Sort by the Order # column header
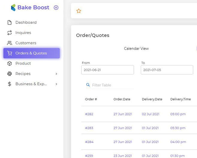Image resolution: width=197 pixels, height=158 pixels. [x=91, y=99]
